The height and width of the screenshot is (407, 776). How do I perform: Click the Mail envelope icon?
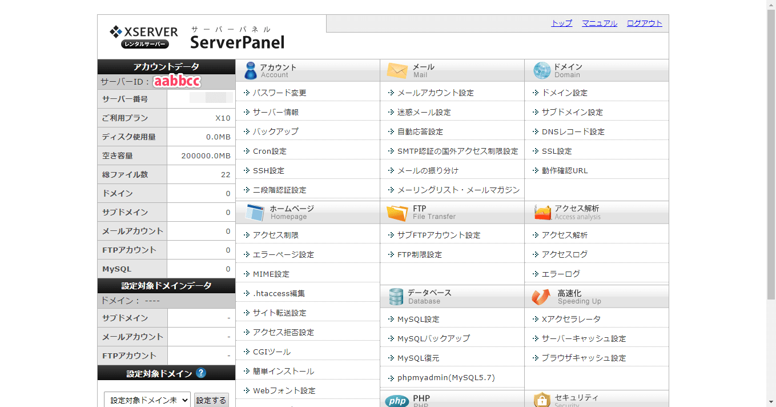[x=397, y=70]
